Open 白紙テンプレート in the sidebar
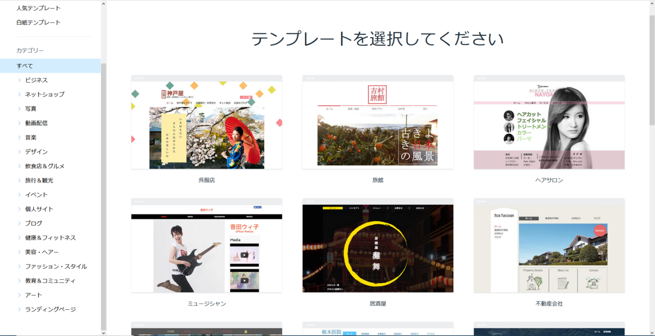The image size is (655, 336). (39, 22)
